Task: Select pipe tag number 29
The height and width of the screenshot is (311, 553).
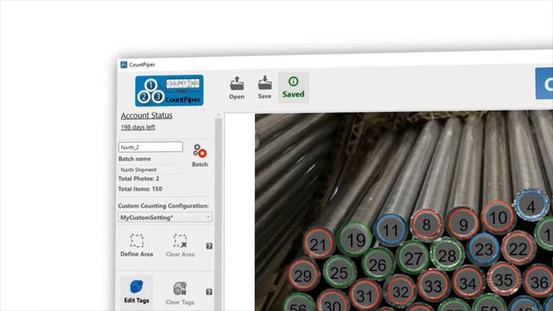Action: pos(303,275)
